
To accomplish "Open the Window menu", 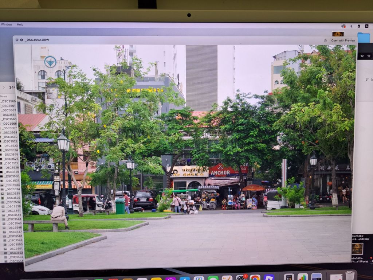I will tap(6, 24).
